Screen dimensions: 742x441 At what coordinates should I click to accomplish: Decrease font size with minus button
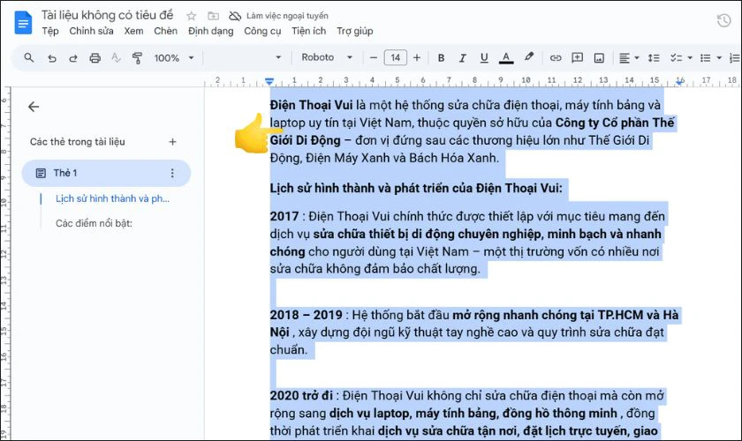click(374, 57)
